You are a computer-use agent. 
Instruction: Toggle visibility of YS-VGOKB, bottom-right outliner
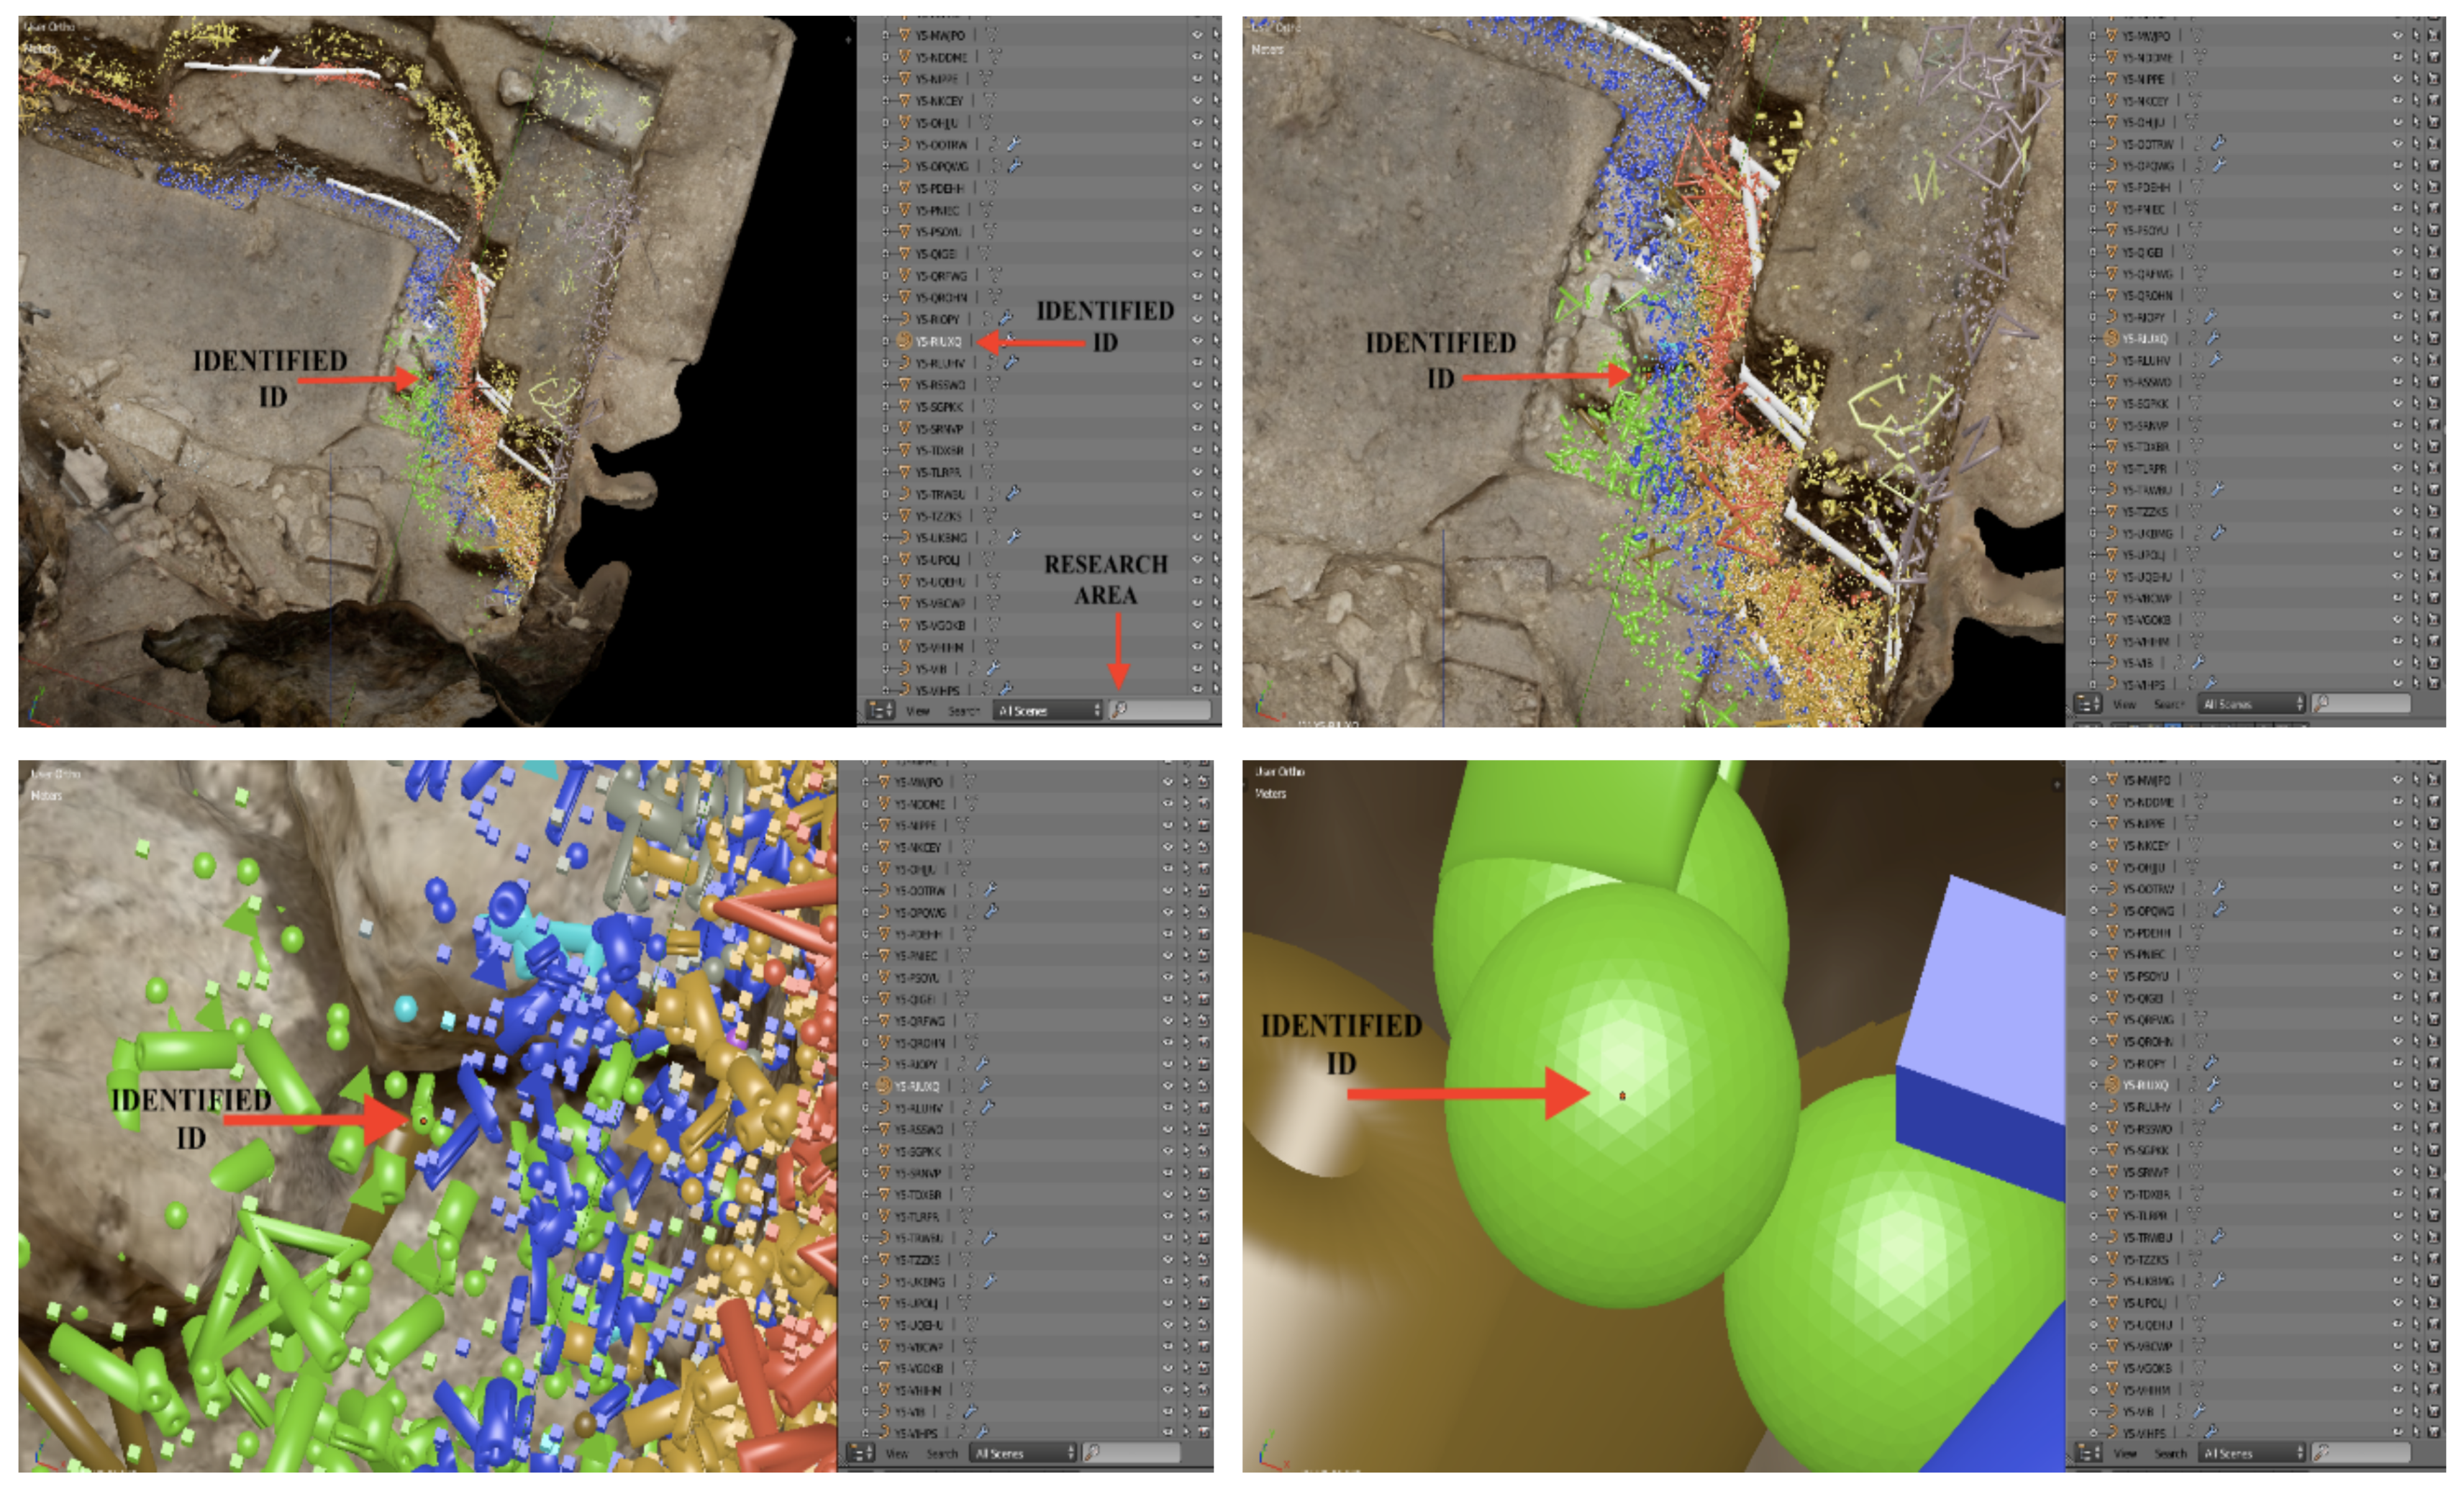pos(2398,1368)
